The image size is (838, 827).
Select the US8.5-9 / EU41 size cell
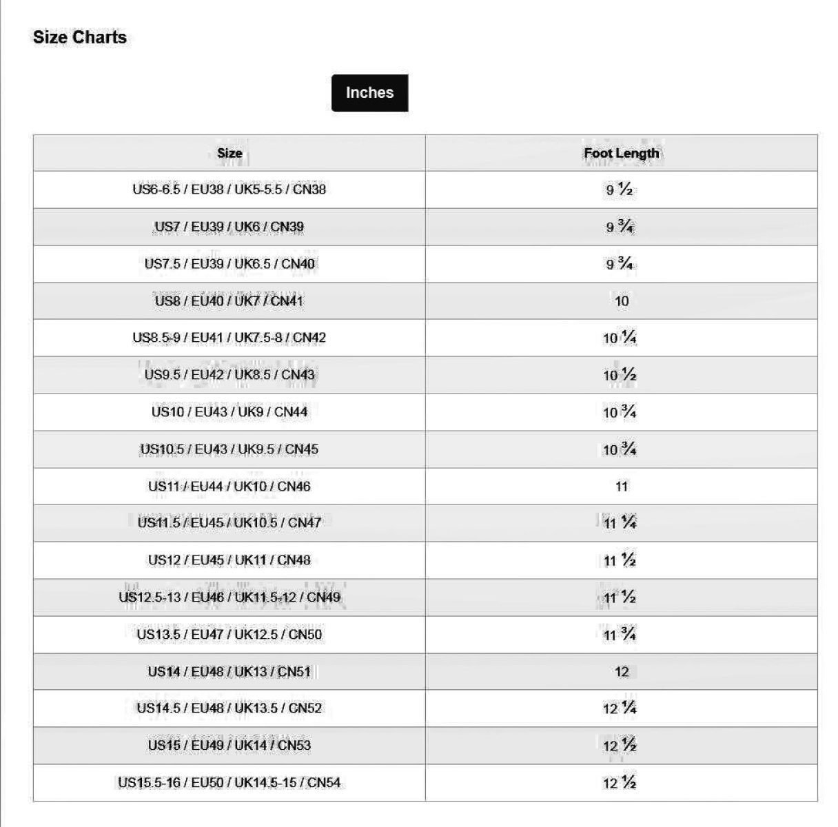click(229, 338)
